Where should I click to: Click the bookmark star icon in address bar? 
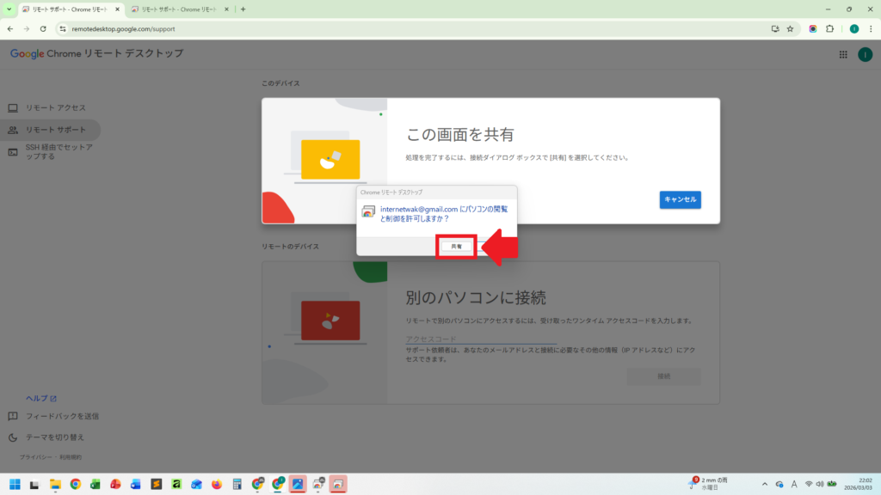790,28
